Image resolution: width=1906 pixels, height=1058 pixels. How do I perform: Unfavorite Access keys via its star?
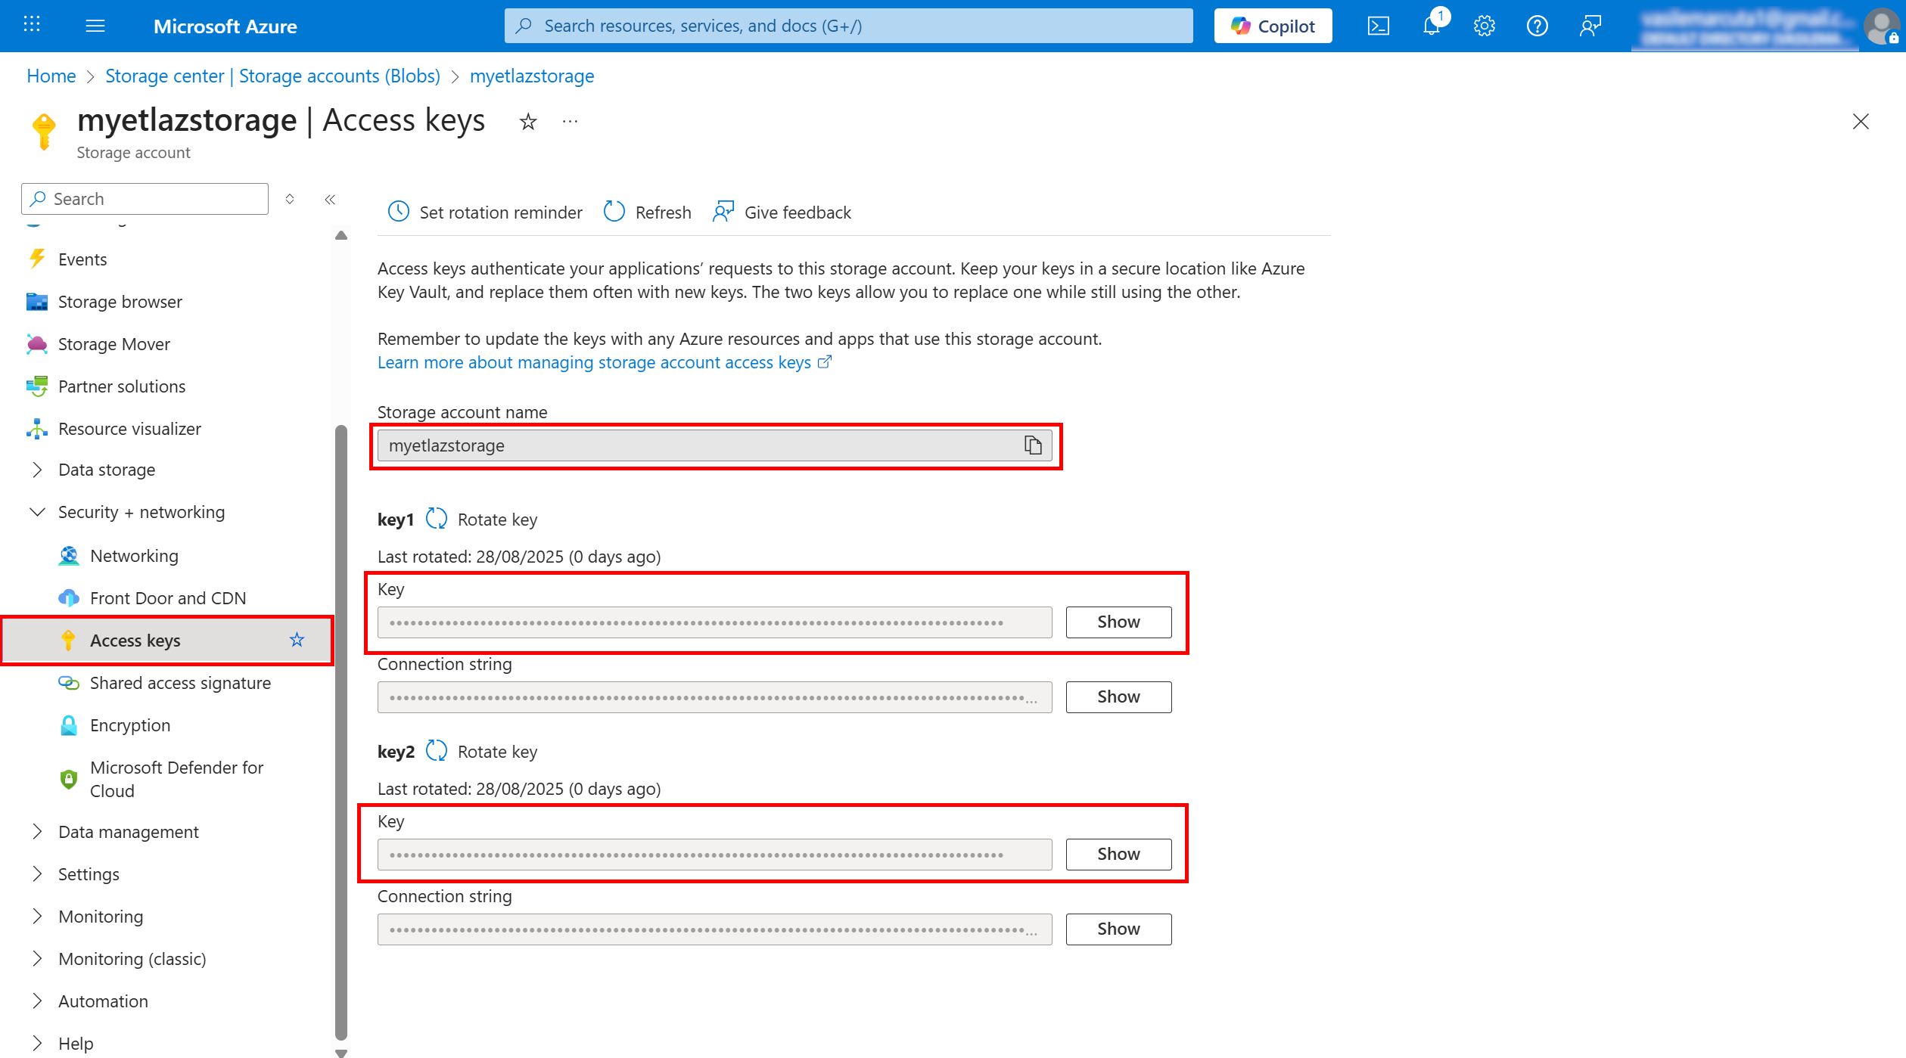click(x=297, y=640)
